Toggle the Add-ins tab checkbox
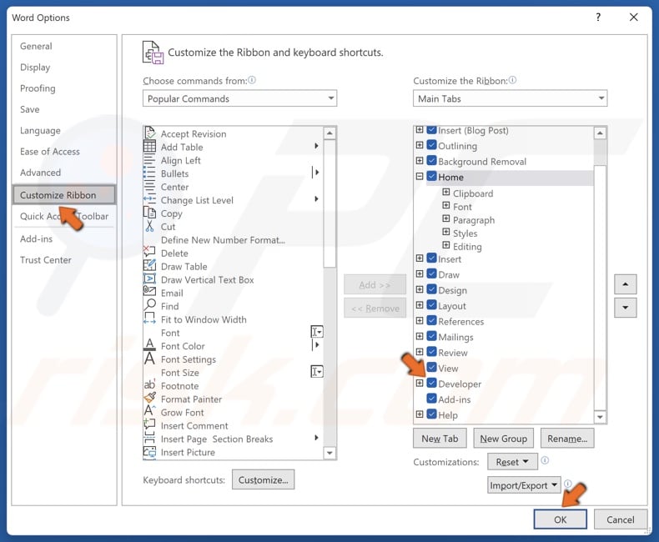The image size is (659, 542). tap(431, 399)
